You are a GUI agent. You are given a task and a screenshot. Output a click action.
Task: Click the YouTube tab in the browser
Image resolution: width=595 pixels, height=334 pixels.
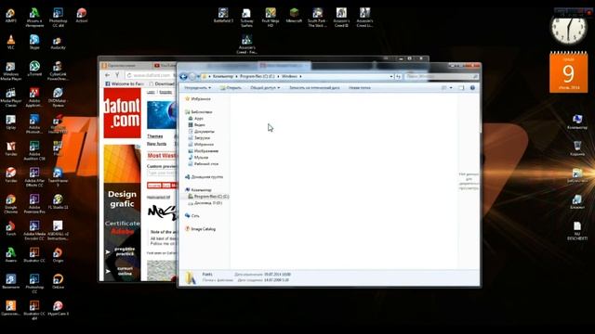pos(165,65)
